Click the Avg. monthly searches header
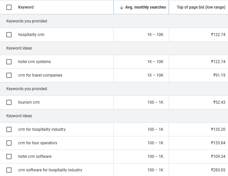Viewport: 228px width, 176px height. (x=145, y=7)
